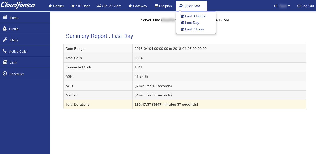The image size is (316, 154).
Task: Click the Cloud Client shuffle icon
Action: [x=99, y=6]
